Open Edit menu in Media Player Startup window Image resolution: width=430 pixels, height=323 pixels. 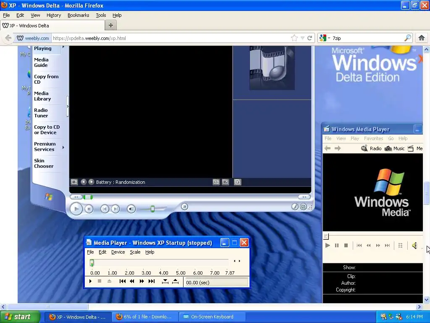click(102, 252)
